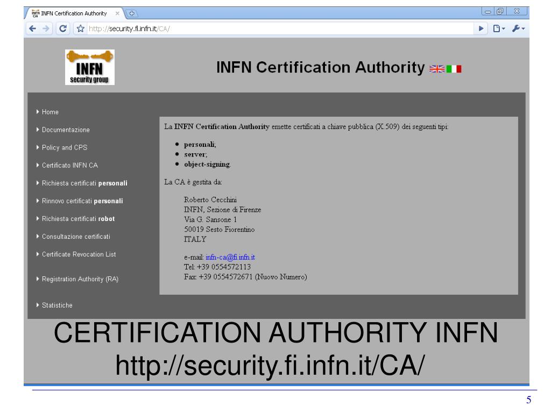
Task: Open Certificate Revocation List
Action: [79, 254]
